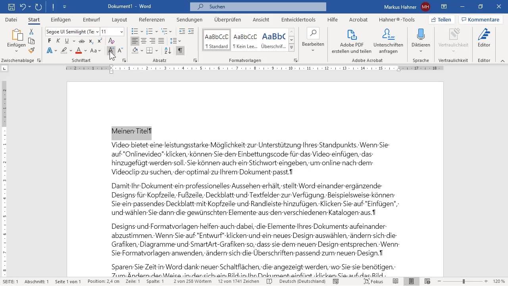508x286 pixels.
Task: Toggle underline formatting (U)
Action: 67,41
